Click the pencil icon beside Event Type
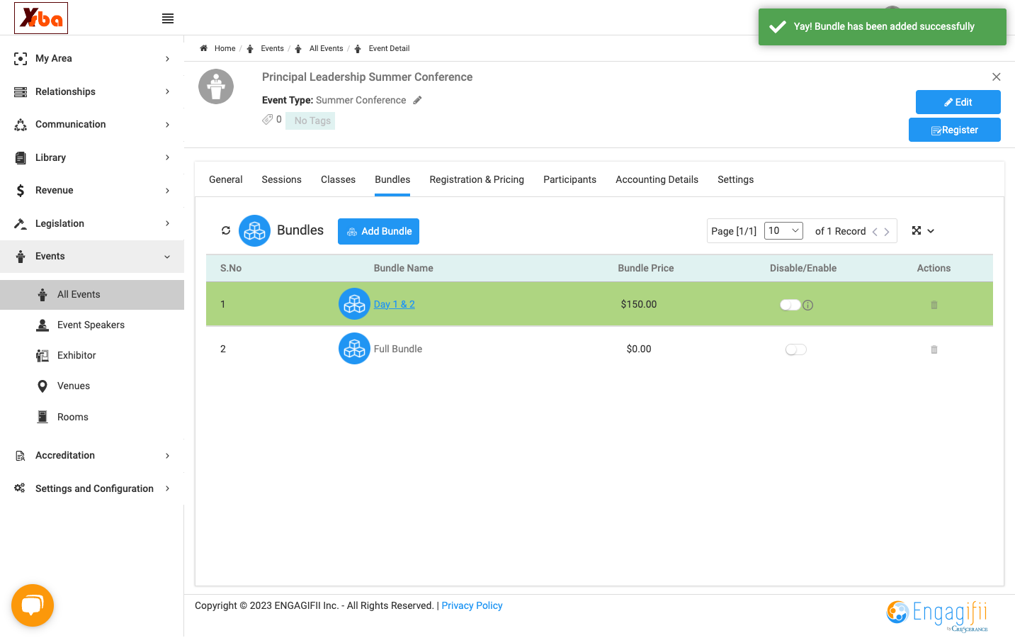 point(418,100)
